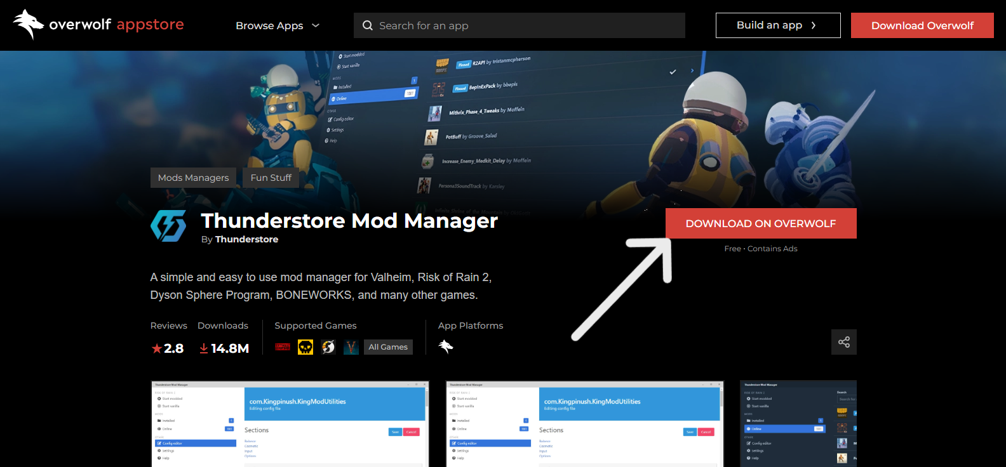Click the Thunderstore Mod Manager app icon
1006x467 pixels.
coord(168,226)
